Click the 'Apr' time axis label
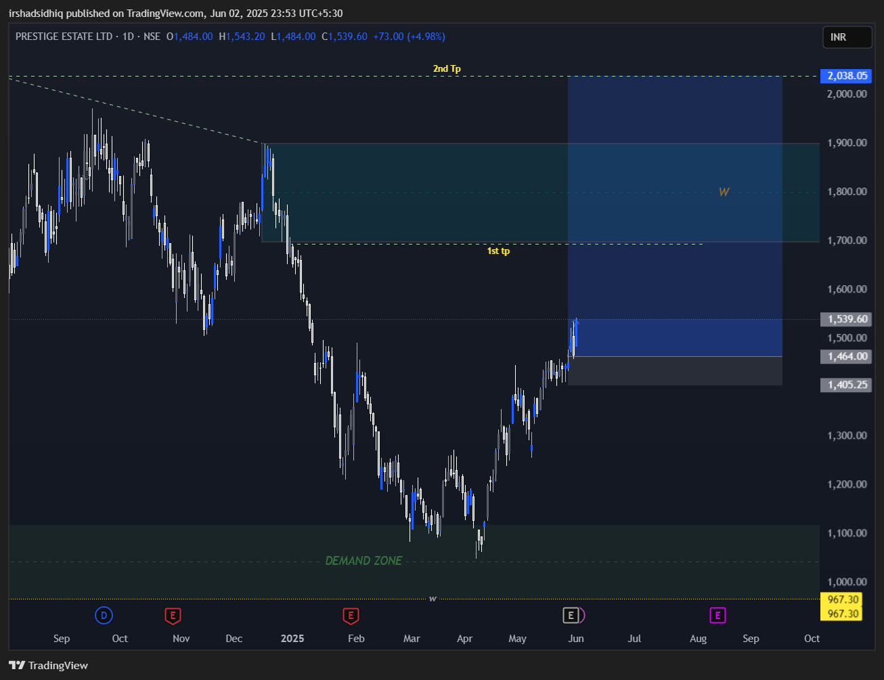The image size is (884, 680). pos(464,639)
